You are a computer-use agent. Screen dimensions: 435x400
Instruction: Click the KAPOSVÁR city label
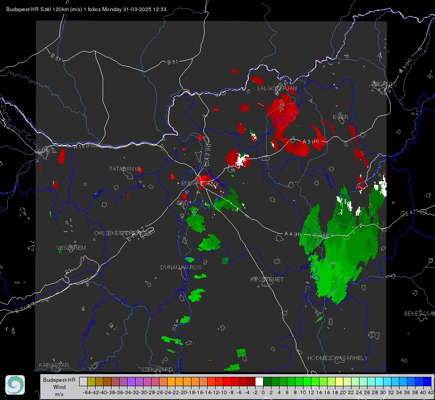54,365
